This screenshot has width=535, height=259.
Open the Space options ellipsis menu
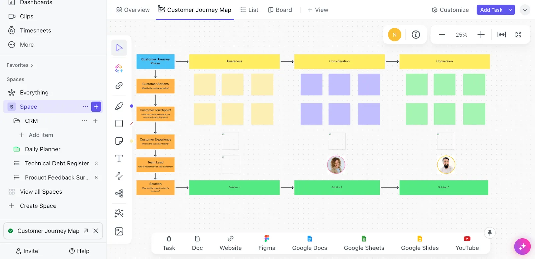[x=85, y=107]
